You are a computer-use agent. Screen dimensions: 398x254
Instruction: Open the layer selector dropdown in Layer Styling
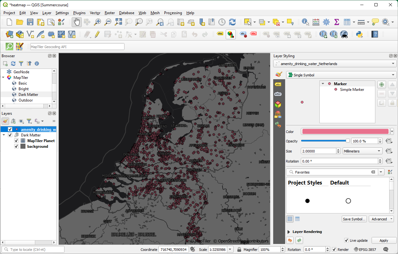tap(393, 63)
